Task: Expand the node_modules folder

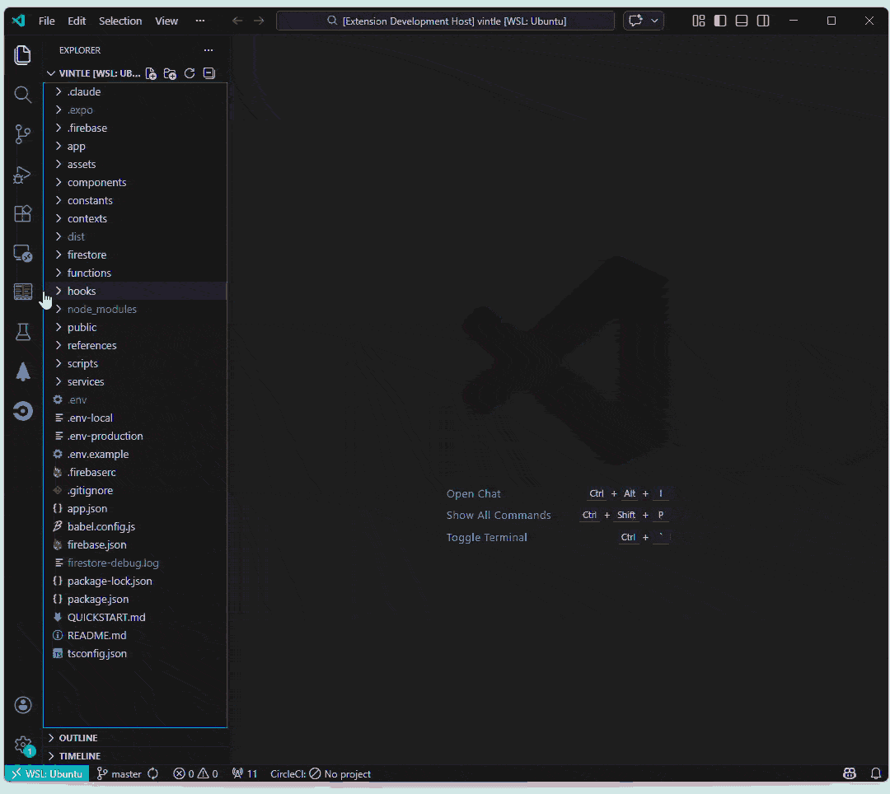Action: [135, 309]
